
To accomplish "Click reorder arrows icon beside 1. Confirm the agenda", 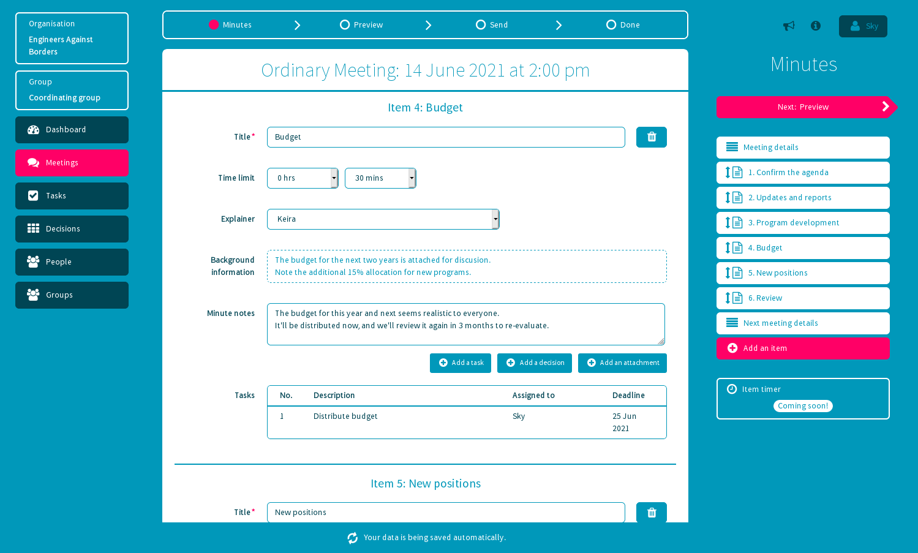I will pyautogui.click(x=728, y=173).
